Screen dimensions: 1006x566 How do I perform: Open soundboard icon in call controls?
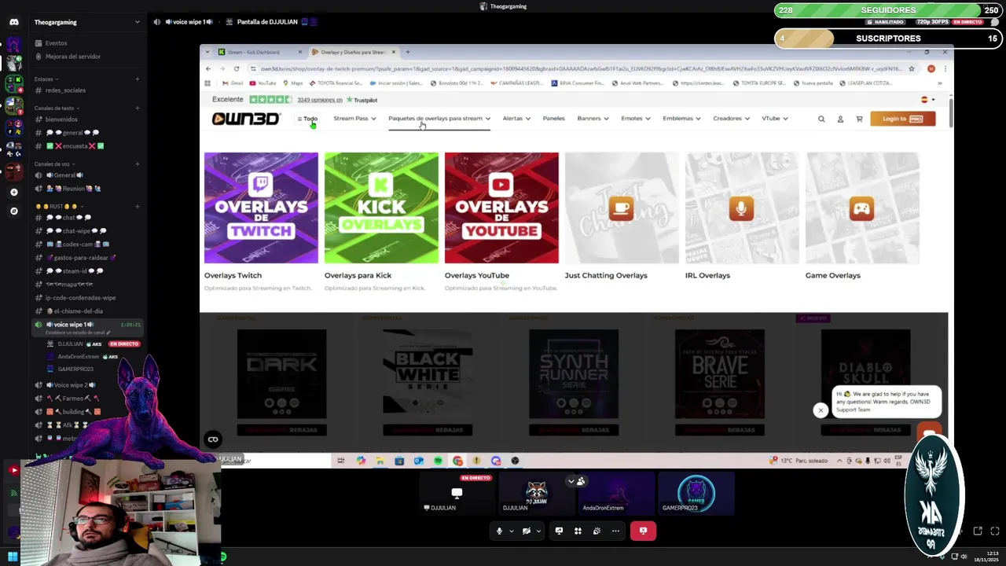click(597, 531)
